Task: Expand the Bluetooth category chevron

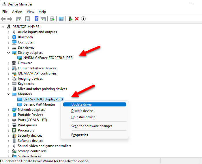Action: coord(8,37)
